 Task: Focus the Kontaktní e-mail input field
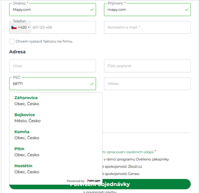point(147,27)
